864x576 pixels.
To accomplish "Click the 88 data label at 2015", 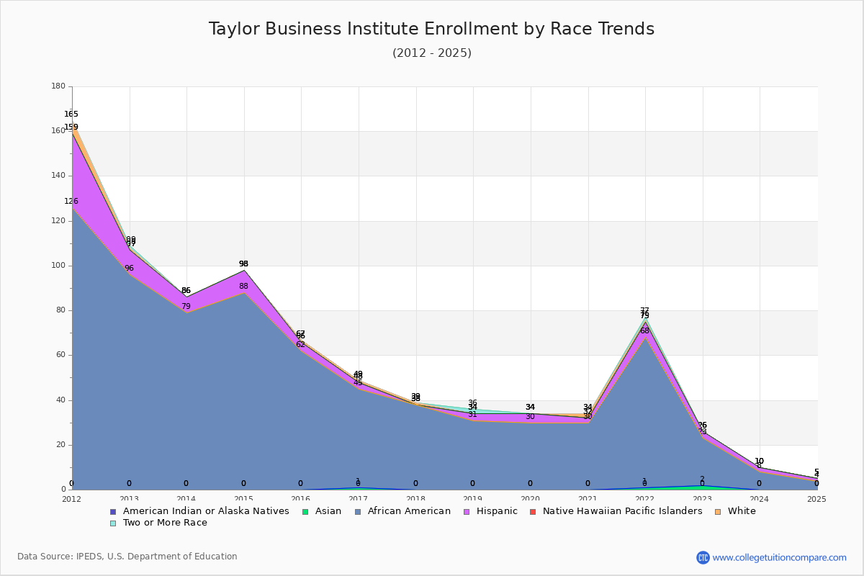I will 243,287.
